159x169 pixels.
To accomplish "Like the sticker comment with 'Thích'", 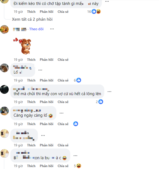I will click(x=31, y=60).
